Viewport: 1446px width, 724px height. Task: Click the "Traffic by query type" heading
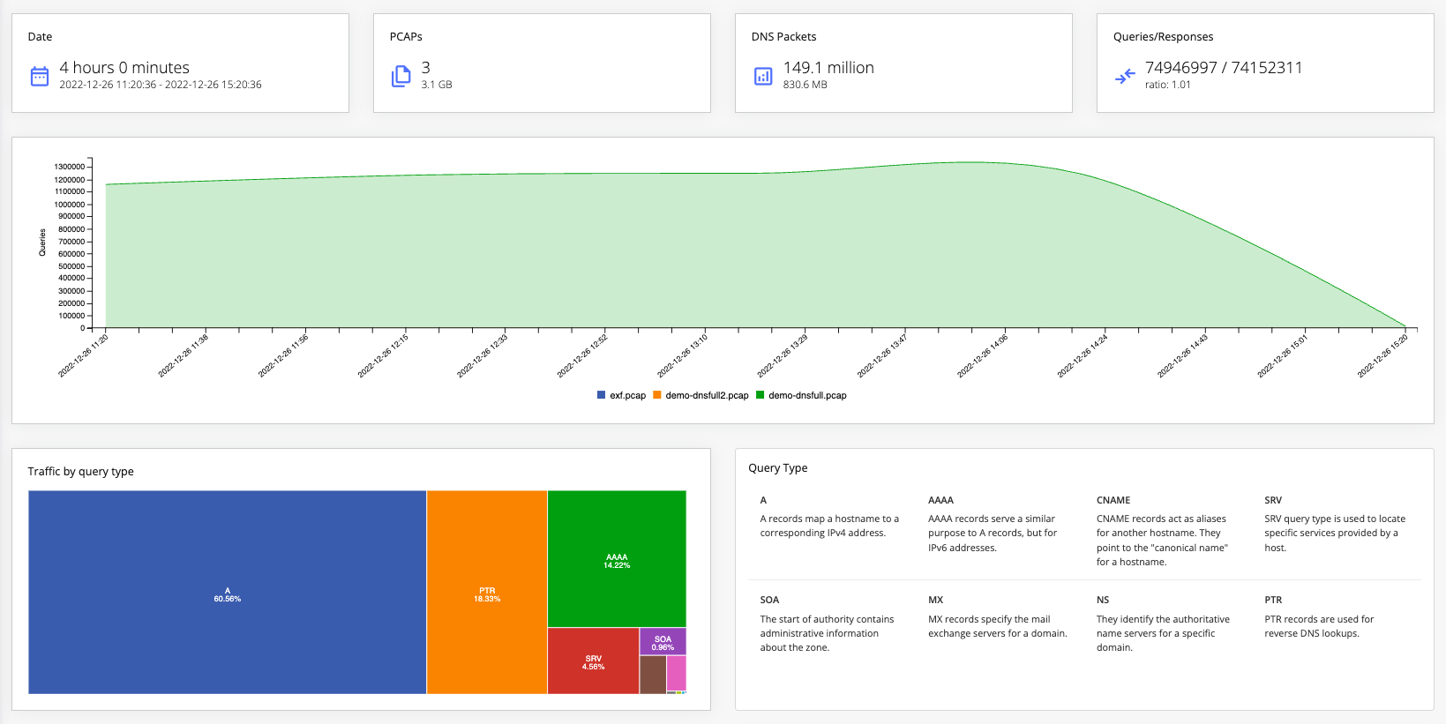(80, 472)
